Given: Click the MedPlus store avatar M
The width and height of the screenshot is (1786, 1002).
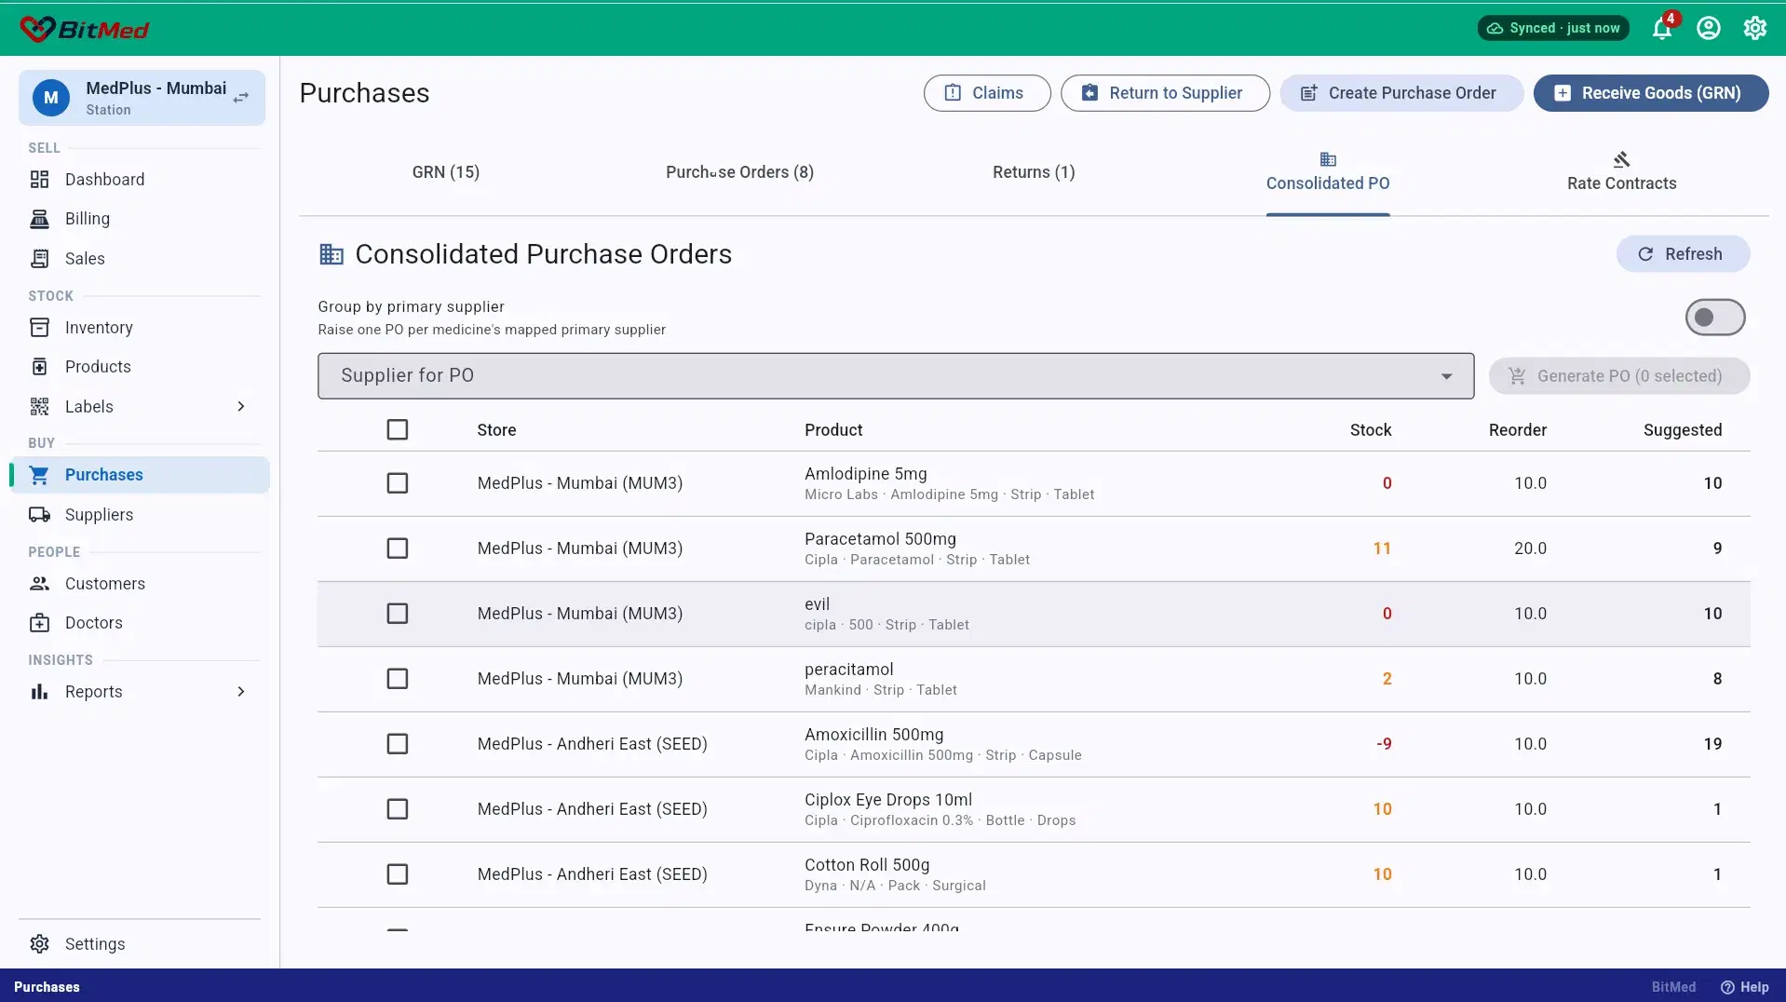Looking at the screenshot, I should click(x=51, y=98).
